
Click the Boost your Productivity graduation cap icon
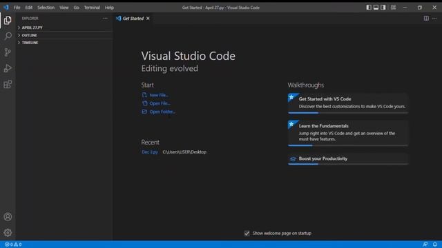point(293,159)
